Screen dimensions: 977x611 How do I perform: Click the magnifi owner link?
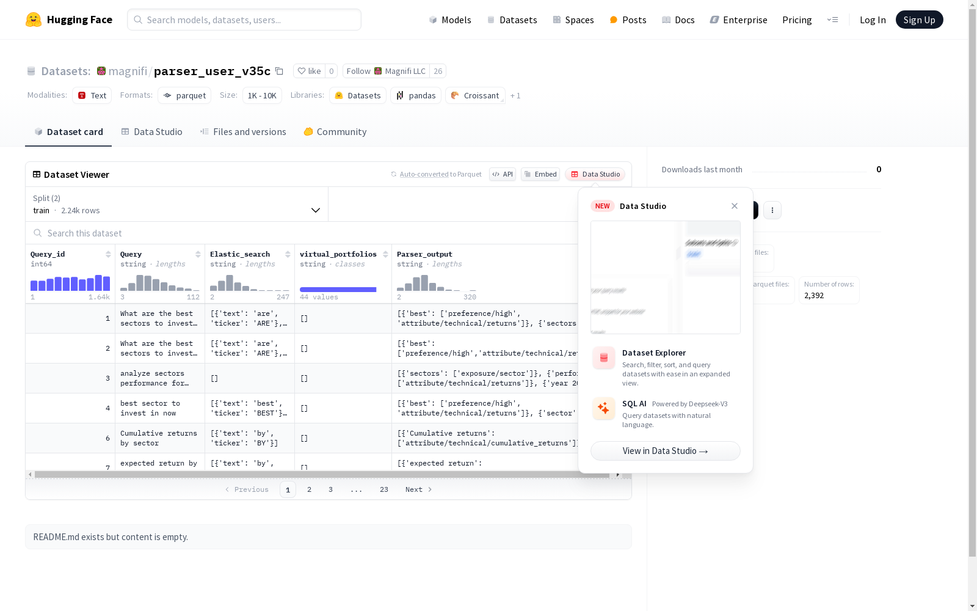pos(128,71)
